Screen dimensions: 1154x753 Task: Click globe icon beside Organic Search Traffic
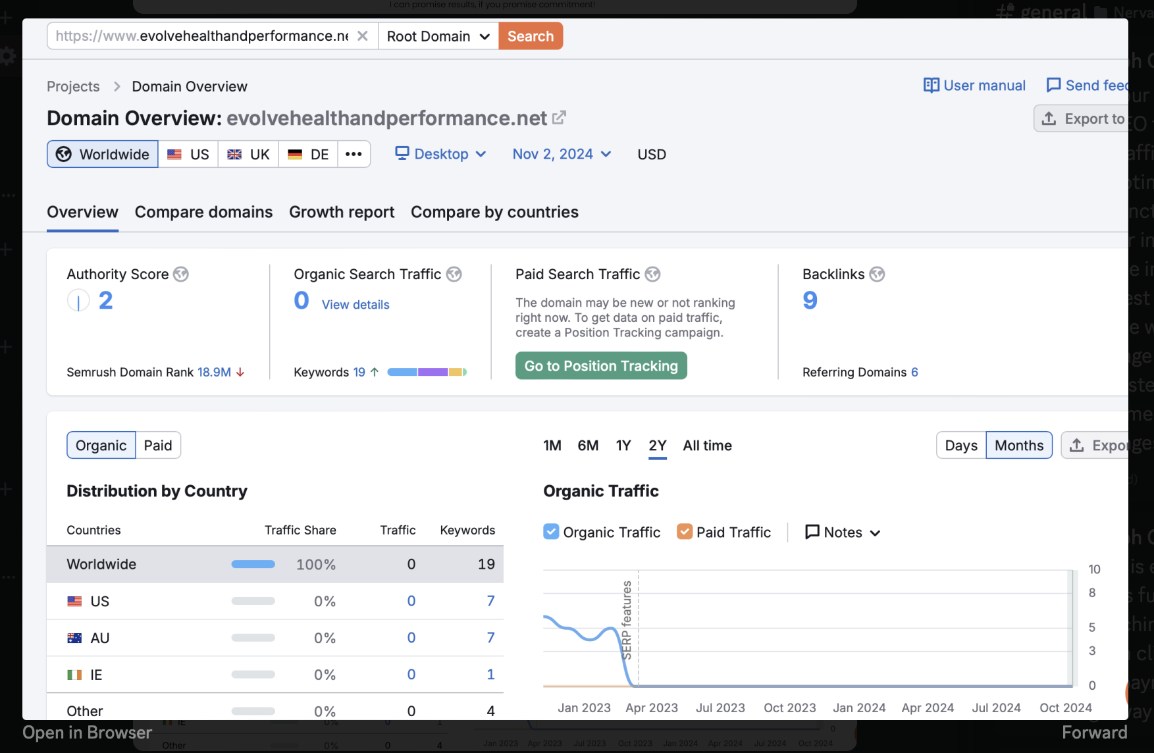(x=454, y=274)
